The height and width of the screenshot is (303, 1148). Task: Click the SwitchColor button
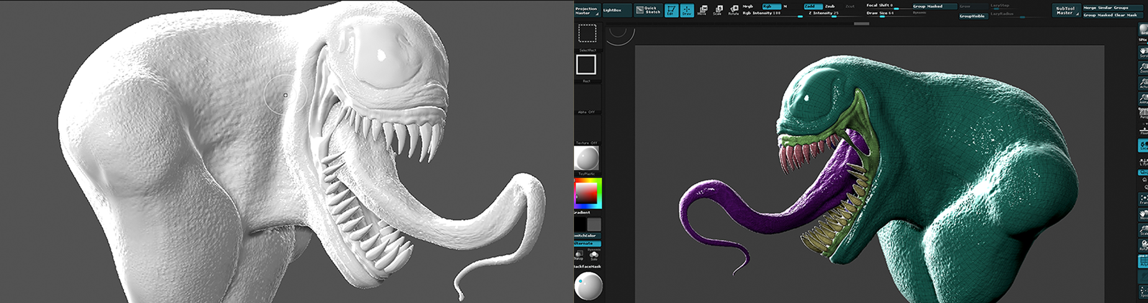click(x=587, y=235)
